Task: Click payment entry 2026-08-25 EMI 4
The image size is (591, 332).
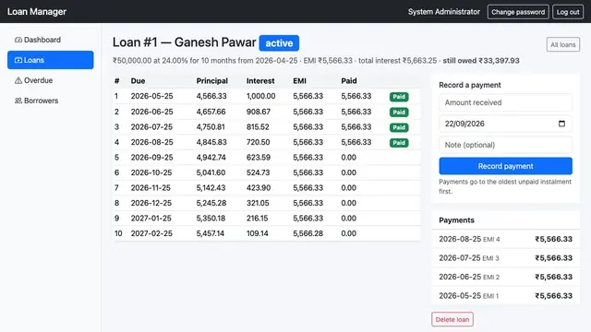Action: point(505,239)
